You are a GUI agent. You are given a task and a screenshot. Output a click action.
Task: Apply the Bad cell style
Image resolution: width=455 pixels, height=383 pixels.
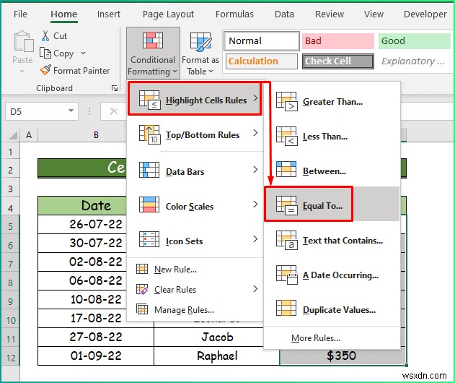pos(338,40)
